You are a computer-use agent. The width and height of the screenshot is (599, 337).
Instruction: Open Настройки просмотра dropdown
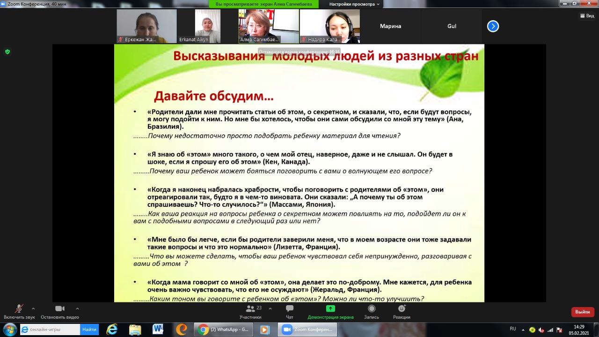click(x=354, y=4)
